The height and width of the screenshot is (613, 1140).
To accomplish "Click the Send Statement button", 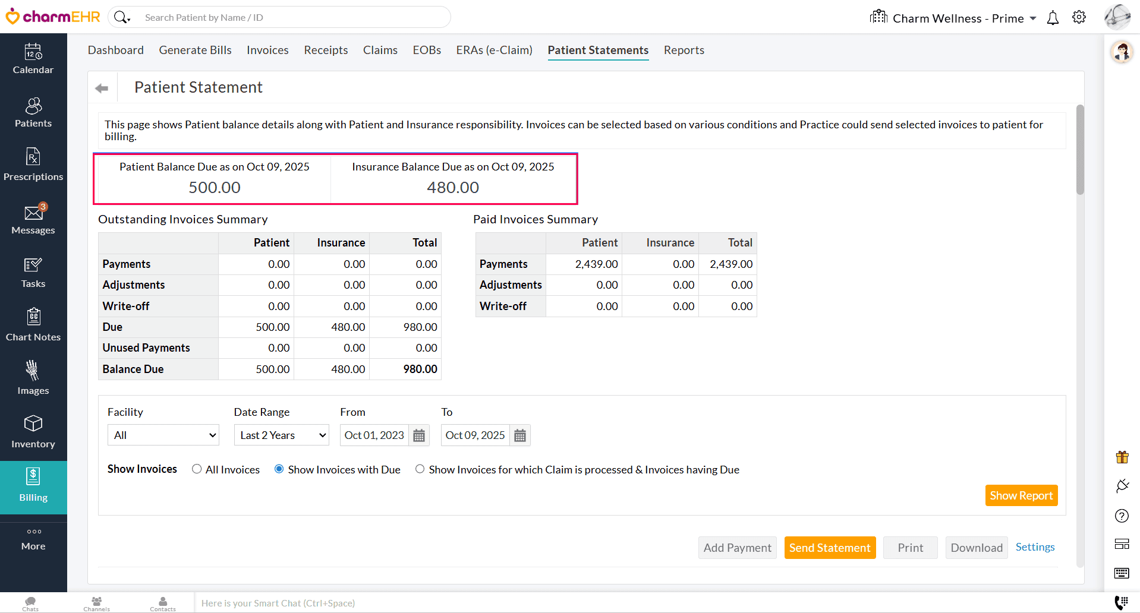I will (x=829, y=548).
